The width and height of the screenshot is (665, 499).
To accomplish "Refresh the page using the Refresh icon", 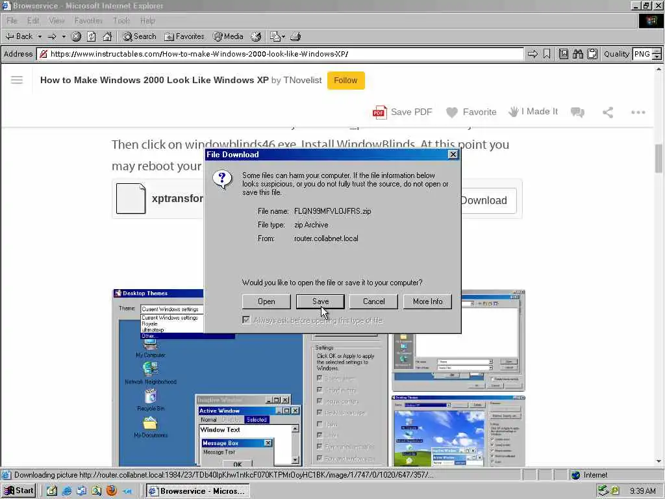I will 92,36.
